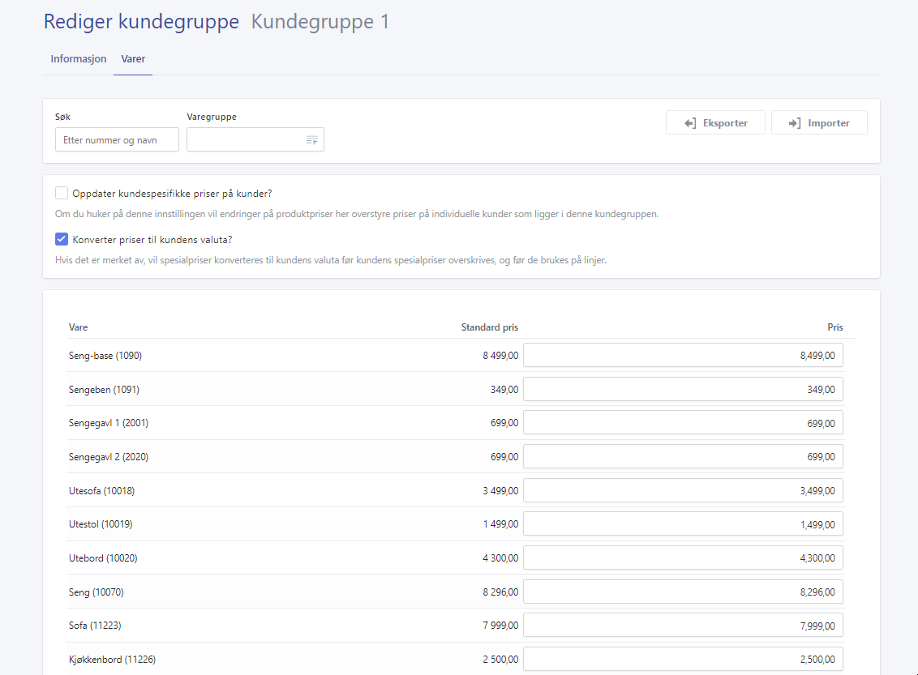The width and height of the screenshot is (918, 675).
Task: Click the Eksporter button
Action: (715, 122)
